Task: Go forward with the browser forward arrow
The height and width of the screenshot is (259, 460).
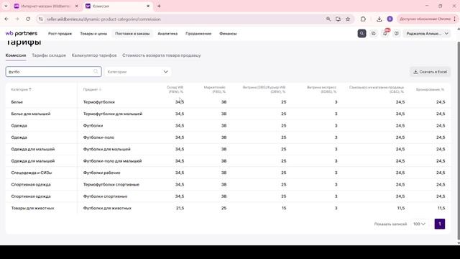Action: [17, 19]
